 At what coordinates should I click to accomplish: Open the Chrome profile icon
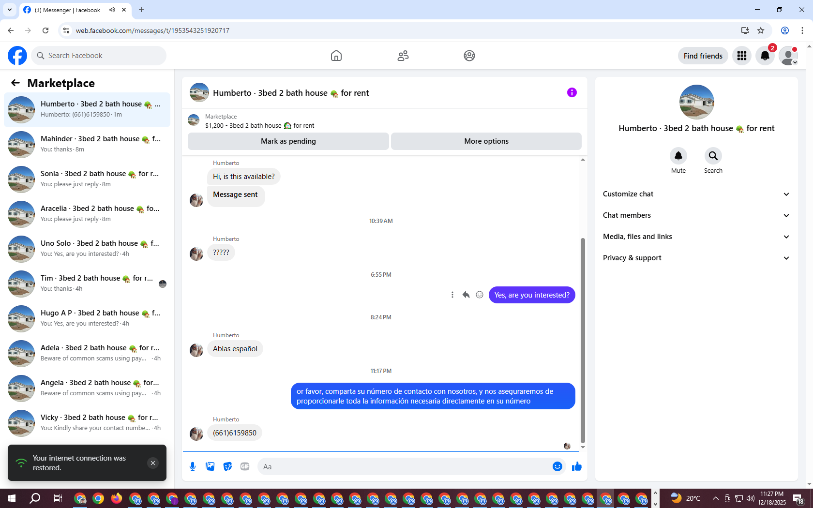click(785, 30)
